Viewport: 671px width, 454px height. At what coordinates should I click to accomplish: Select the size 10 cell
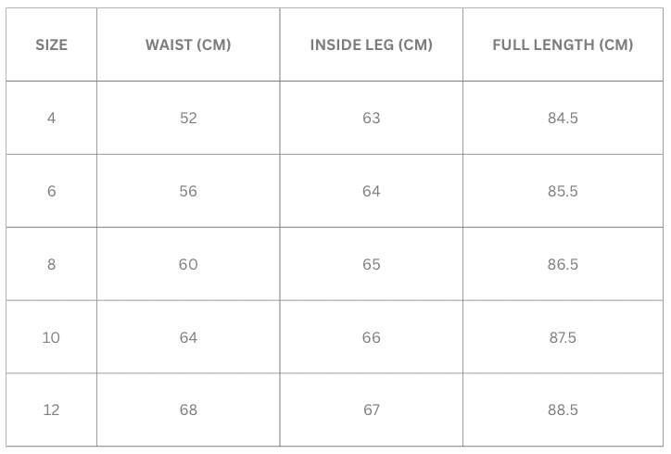point(51,337)
